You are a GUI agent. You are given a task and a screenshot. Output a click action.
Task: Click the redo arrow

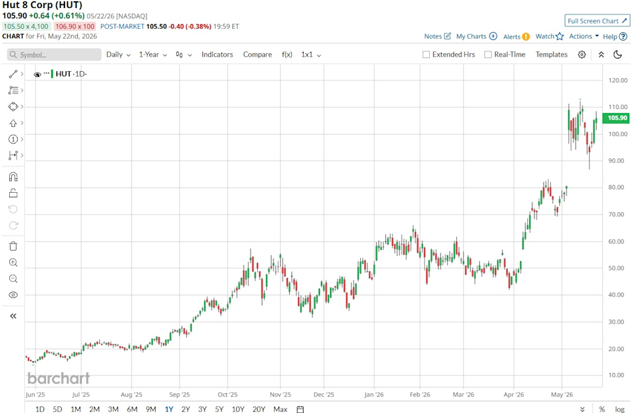[13, 226]
